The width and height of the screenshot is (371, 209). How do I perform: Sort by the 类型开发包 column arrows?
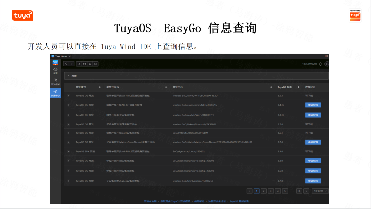(166, 87)
